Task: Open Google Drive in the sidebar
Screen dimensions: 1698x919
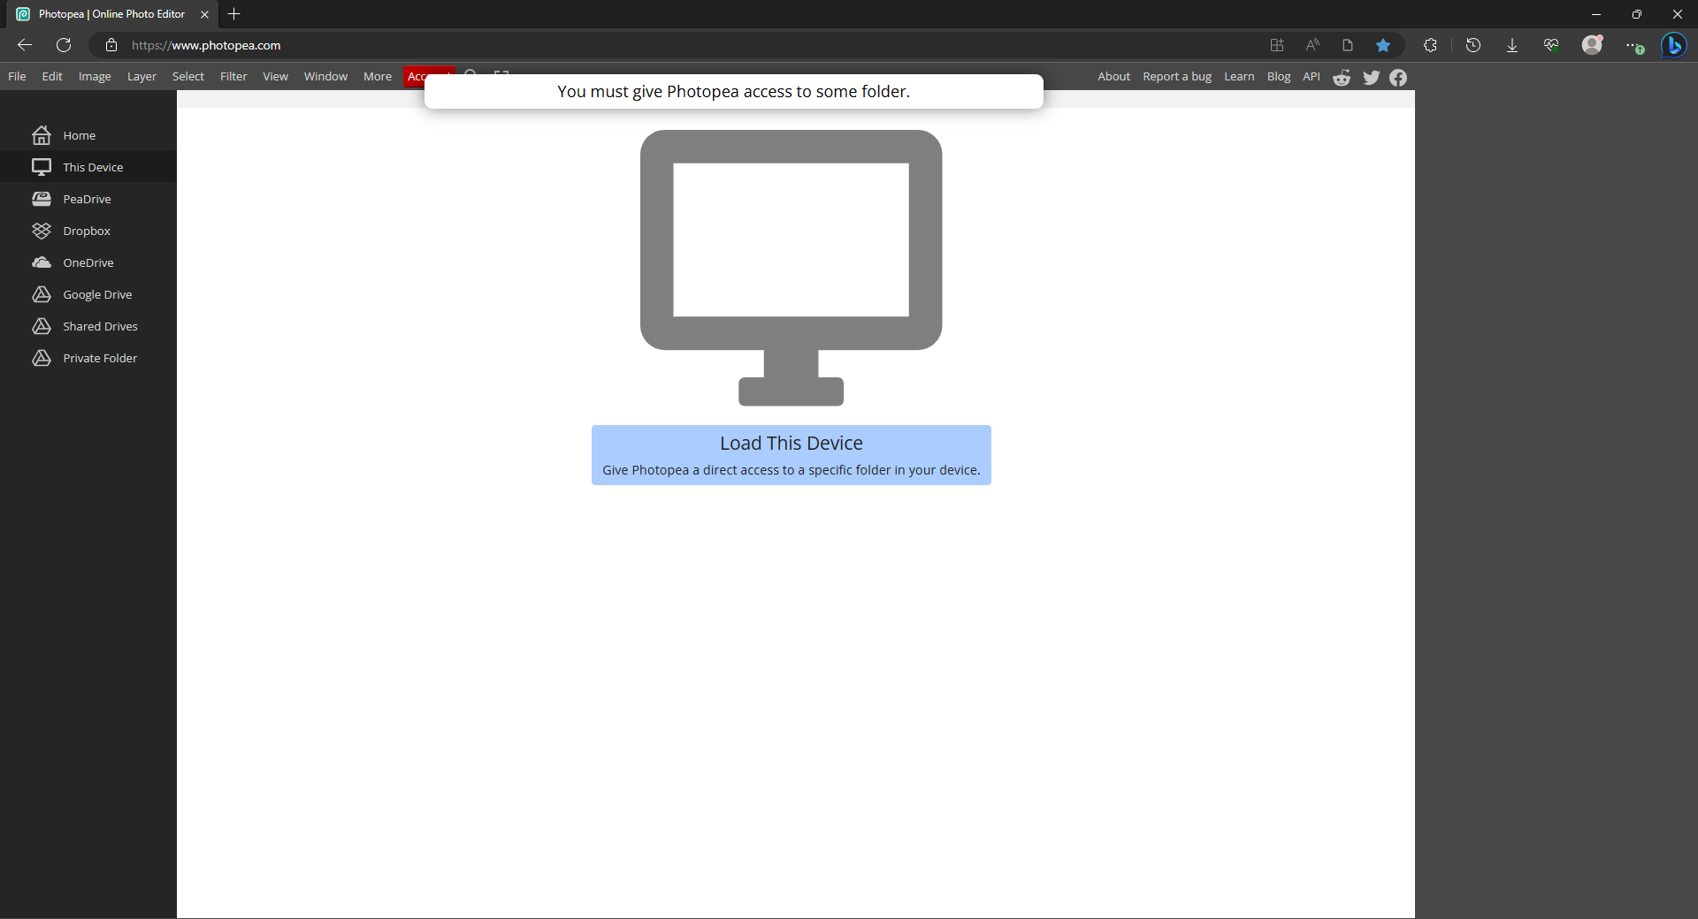Action: coord(98,294)
